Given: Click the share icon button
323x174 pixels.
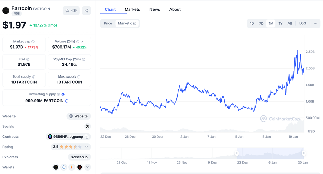Looking at the screenshot, I should point(87,10).
